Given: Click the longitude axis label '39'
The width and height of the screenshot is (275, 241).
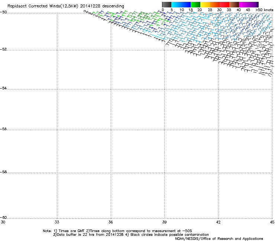Looking at the screenshot, I should (164, 222).
